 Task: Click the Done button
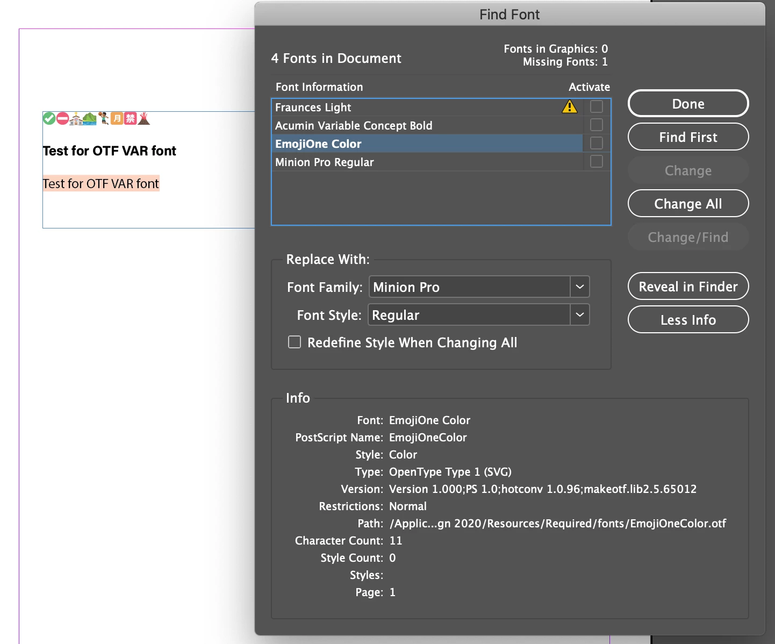(688, 103)
